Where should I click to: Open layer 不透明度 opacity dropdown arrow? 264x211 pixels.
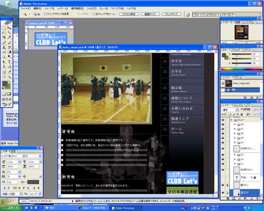click(261, 109)
